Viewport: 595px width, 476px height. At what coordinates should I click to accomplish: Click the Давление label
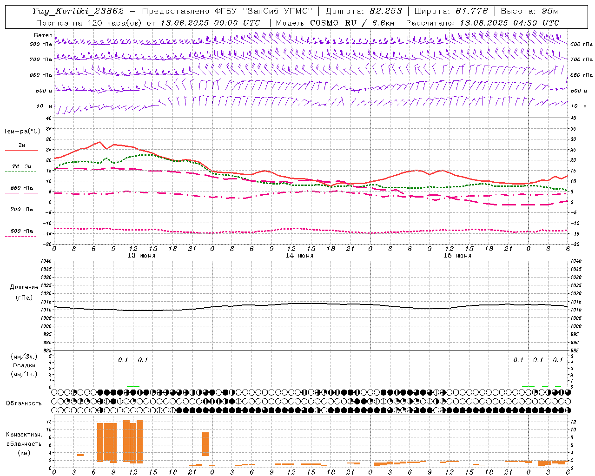(x=24, y=287)
